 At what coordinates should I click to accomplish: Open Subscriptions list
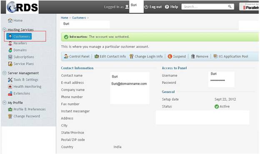24,57
